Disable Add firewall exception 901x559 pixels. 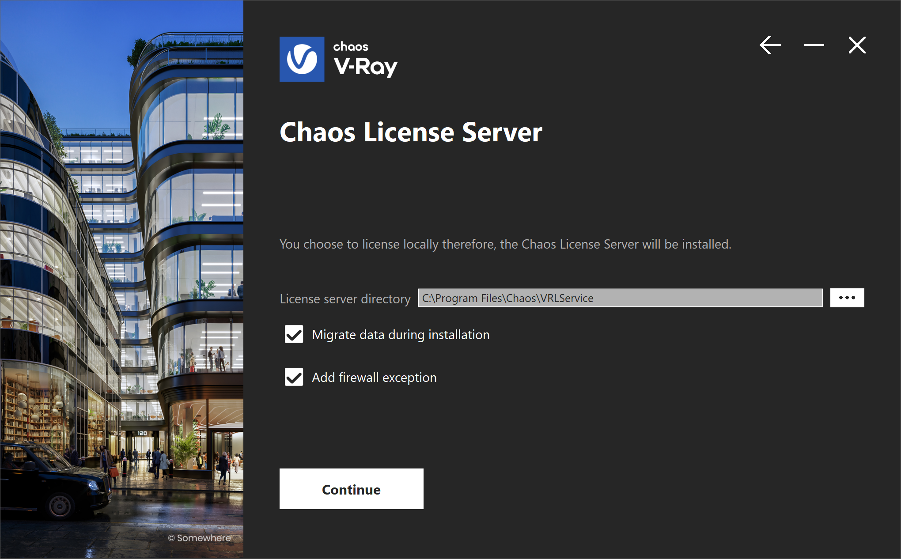(293, 377)
